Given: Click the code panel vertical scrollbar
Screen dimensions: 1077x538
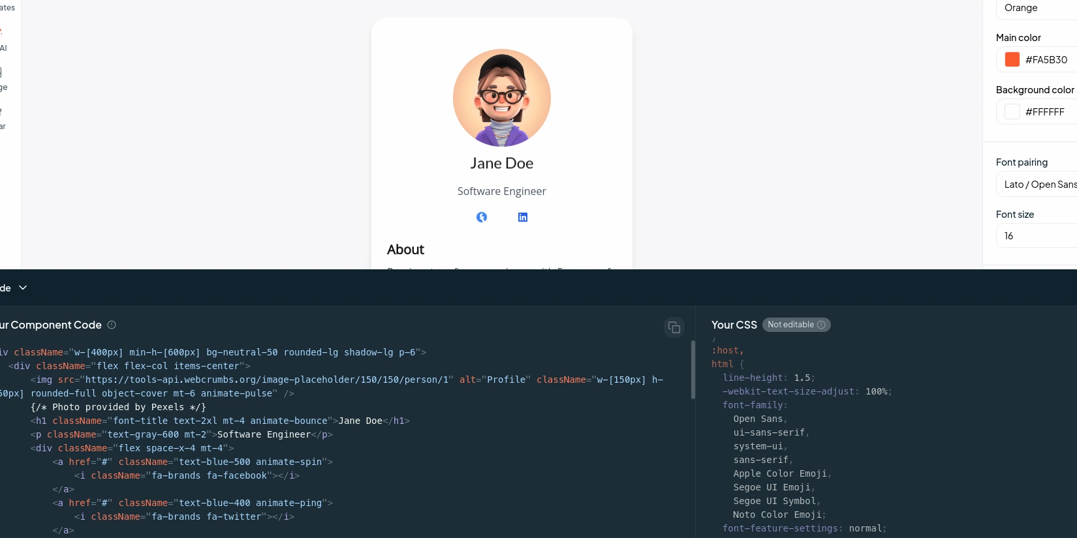Looking at the screenshot, I should tap(693, 370).
